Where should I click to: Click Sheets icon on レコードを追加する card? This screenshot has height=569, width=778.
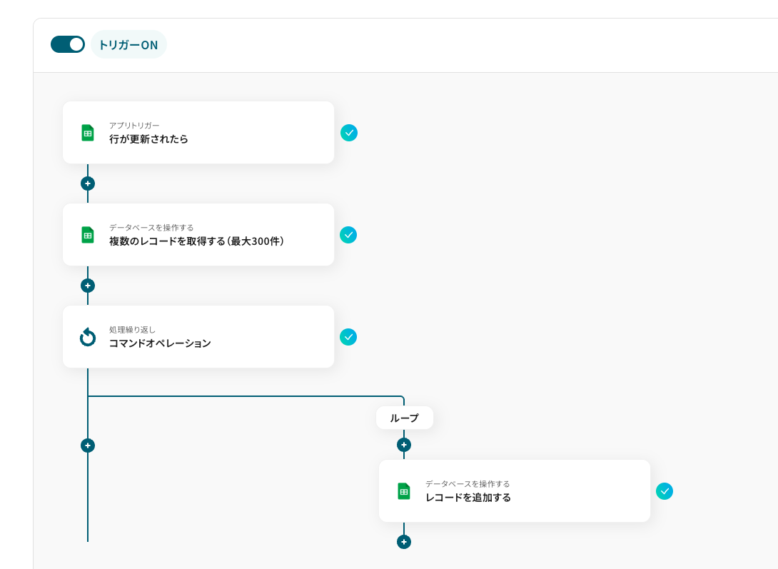404,492
